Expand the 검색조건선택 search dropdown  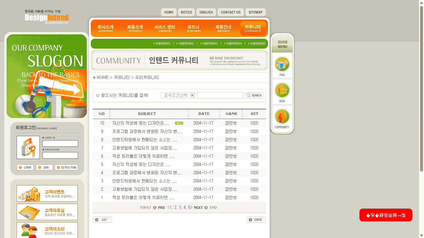coord(192,95)
